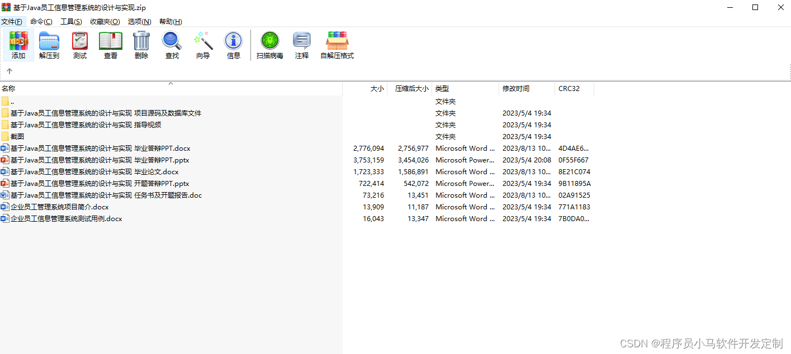
Task: Select the 解压到 (Extract To) icon
Action: [49, 45]
